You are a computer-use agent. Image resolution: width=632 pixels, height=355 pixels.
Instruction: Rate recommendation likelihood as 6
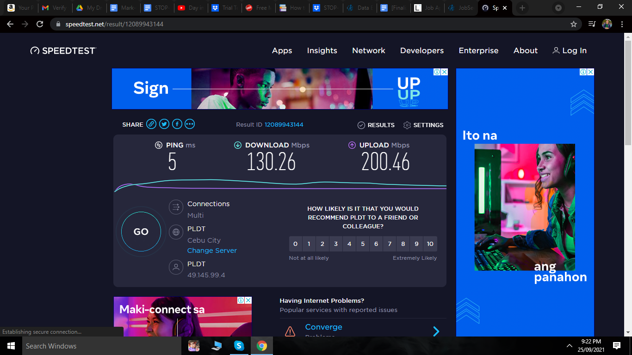click(376, 244)
